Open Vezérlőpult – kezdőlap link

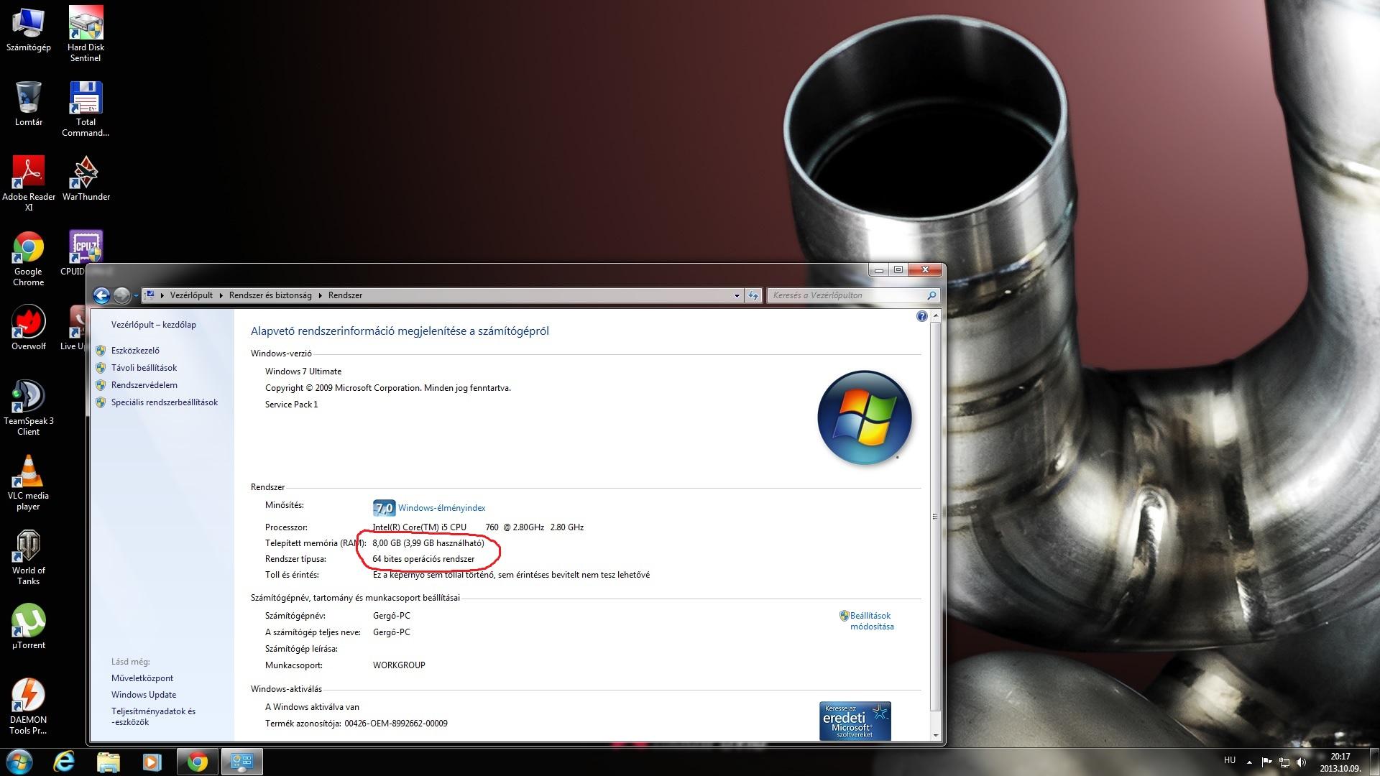154,325
